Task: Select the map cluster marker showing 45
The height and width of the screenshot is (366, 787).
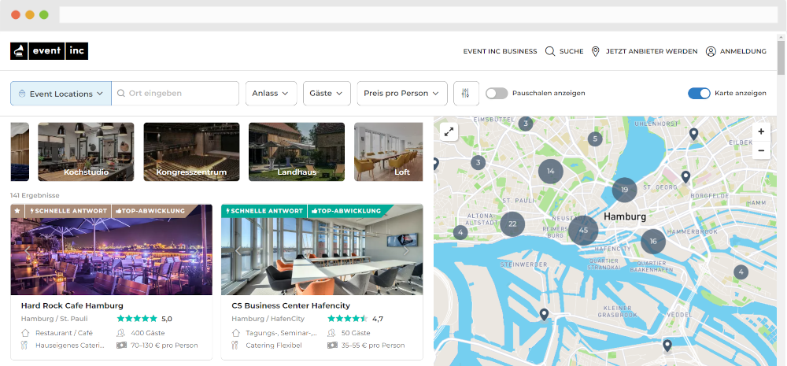Action: [583, 230]
